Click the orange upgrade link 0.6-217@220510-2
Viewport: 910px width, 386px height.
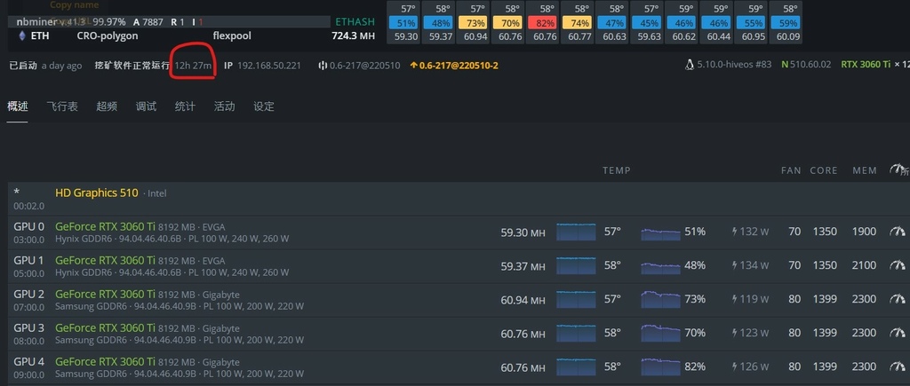454,66
